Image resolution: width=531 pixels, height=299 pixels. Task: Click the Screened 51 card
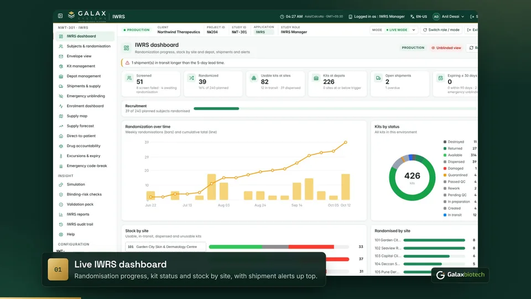tap(151, 84)
